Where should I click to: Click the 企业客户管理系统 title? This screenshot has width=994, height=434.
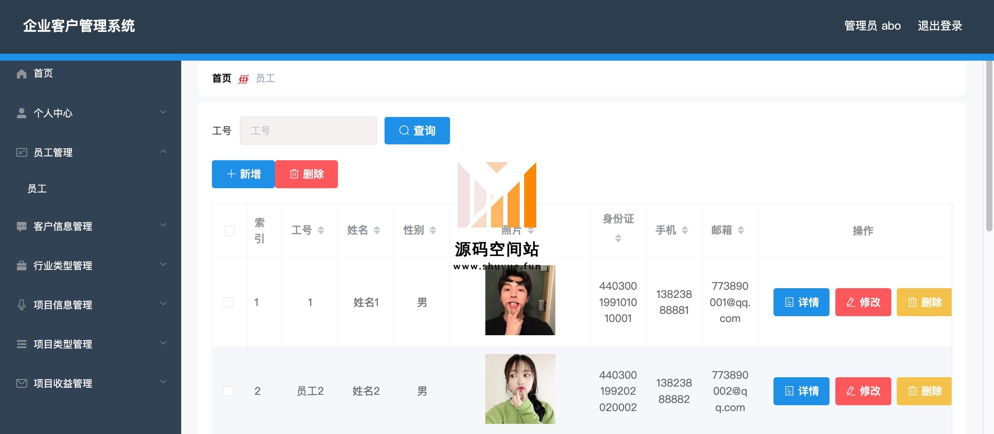(79, 26)
